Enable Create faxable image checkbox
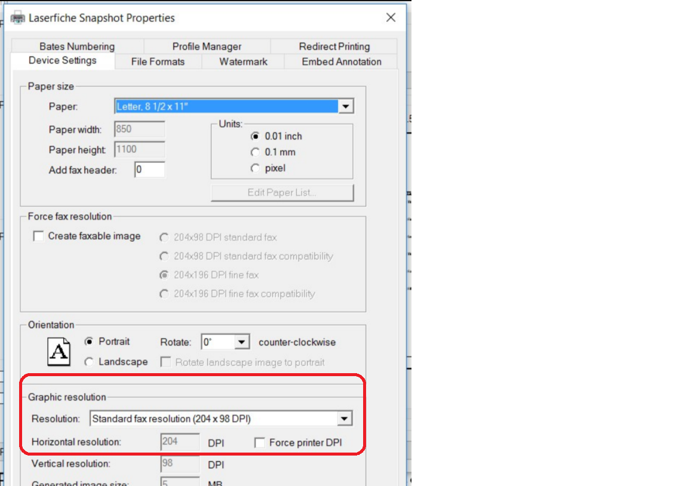This screenshot has width=688, height=486. click(39, 236)
